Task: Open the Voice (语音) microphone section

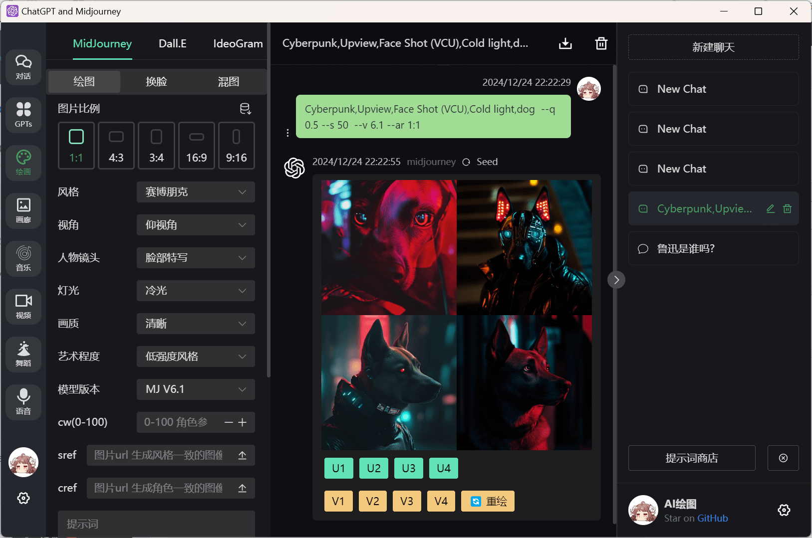Action: pyautogui.click(x=23, y=402)
